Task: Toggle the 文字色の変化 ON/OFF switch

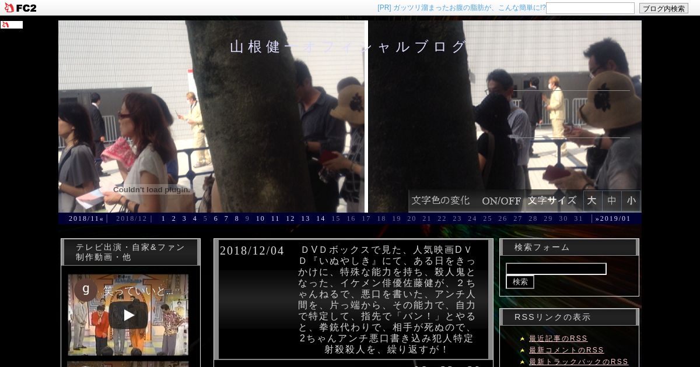Action: coord(501,201)
